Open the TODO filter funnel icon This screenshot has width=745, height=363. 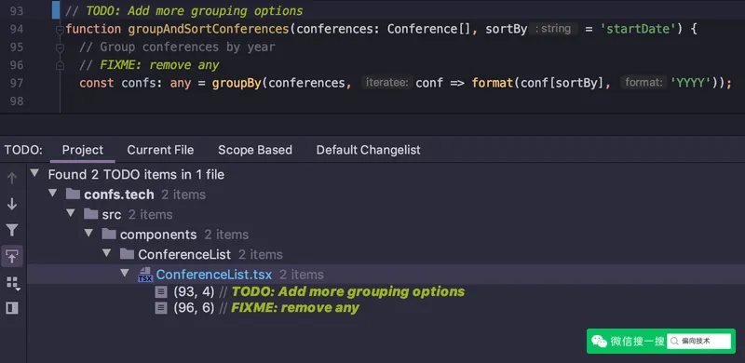pos(12,231)
